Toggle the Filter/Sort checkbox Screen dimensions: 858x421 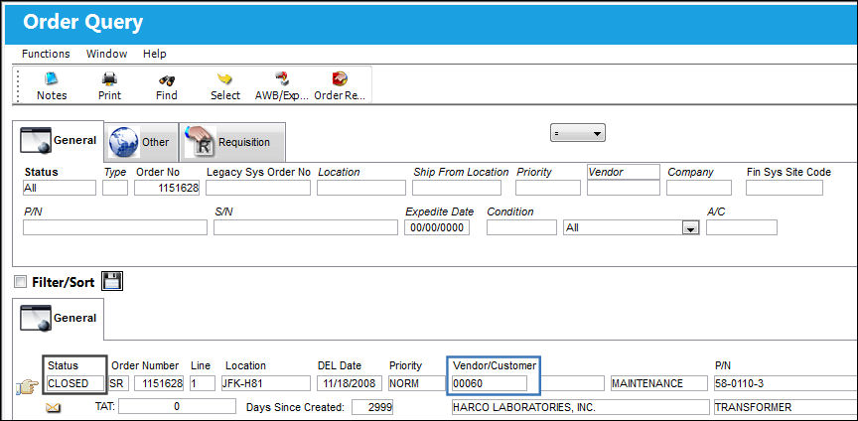[x=20, y=282]
